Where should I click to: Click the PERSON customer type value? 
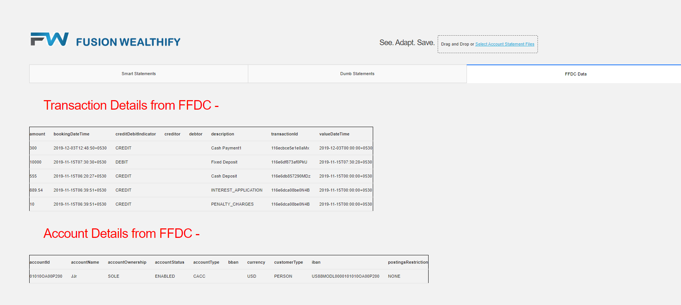(x=283, y=276)
